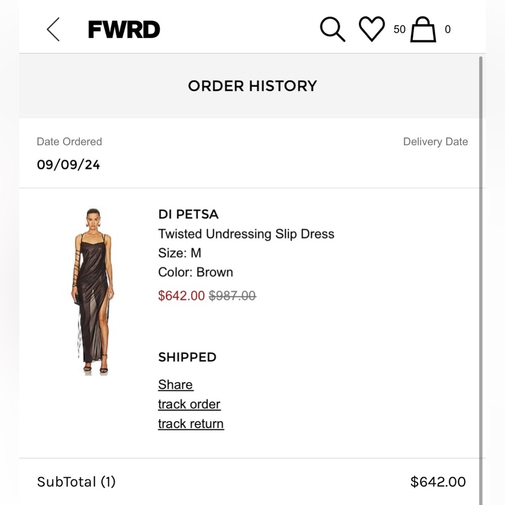Open the wishlist heart icon
The width and height of the screenshot is (505, 505).
372,29
